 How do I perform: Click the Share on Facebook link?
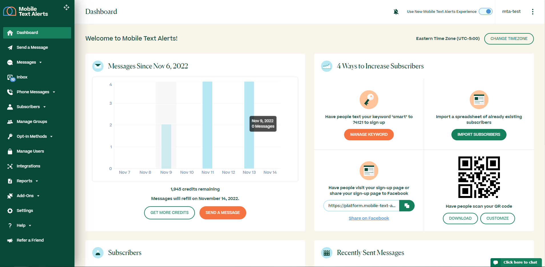(369, 218)
